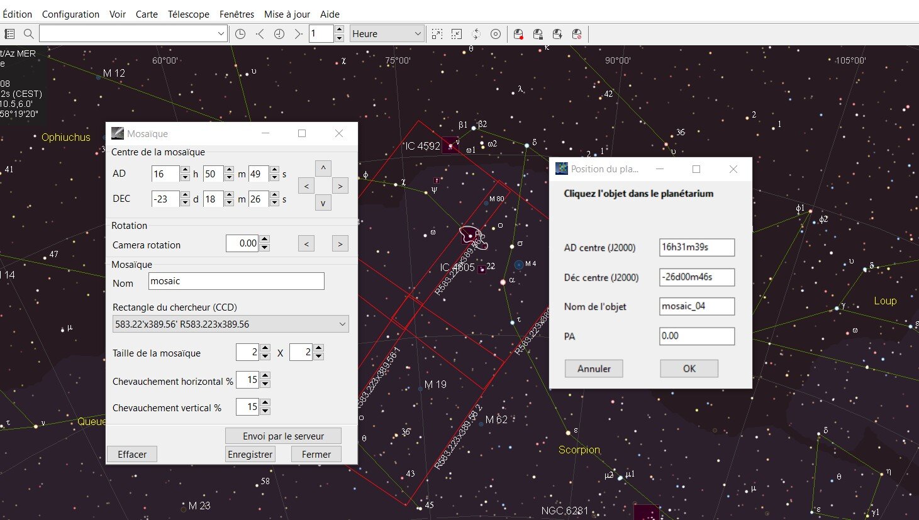
Task: Increase AD seconds in Mosaïque window
Action: coord(274,170)
